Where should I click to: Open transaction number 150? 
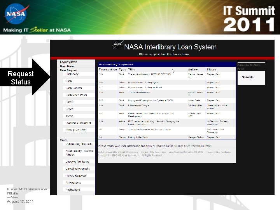(101, 105)
